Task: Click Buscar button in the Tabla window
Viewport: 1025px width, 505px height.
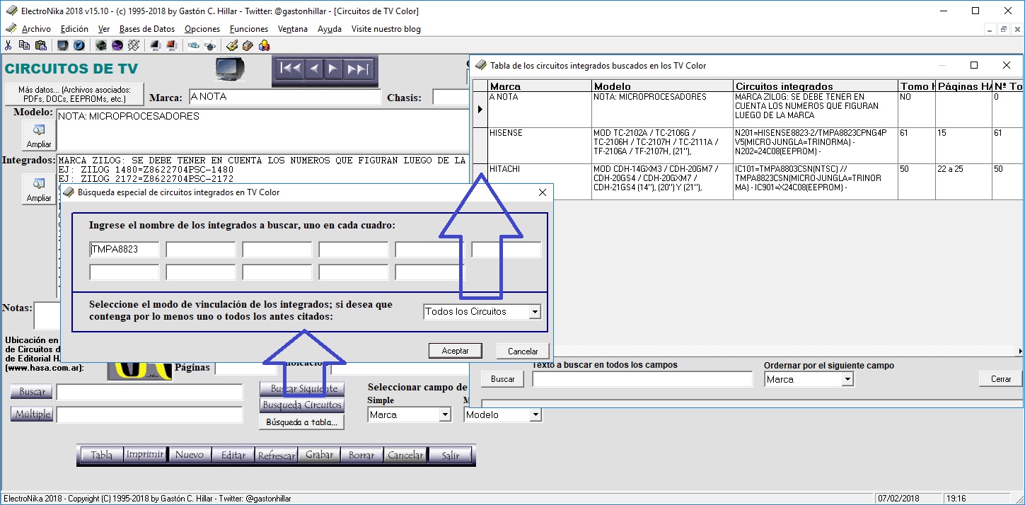Action: pyautogui.click(x=503, y=379)
